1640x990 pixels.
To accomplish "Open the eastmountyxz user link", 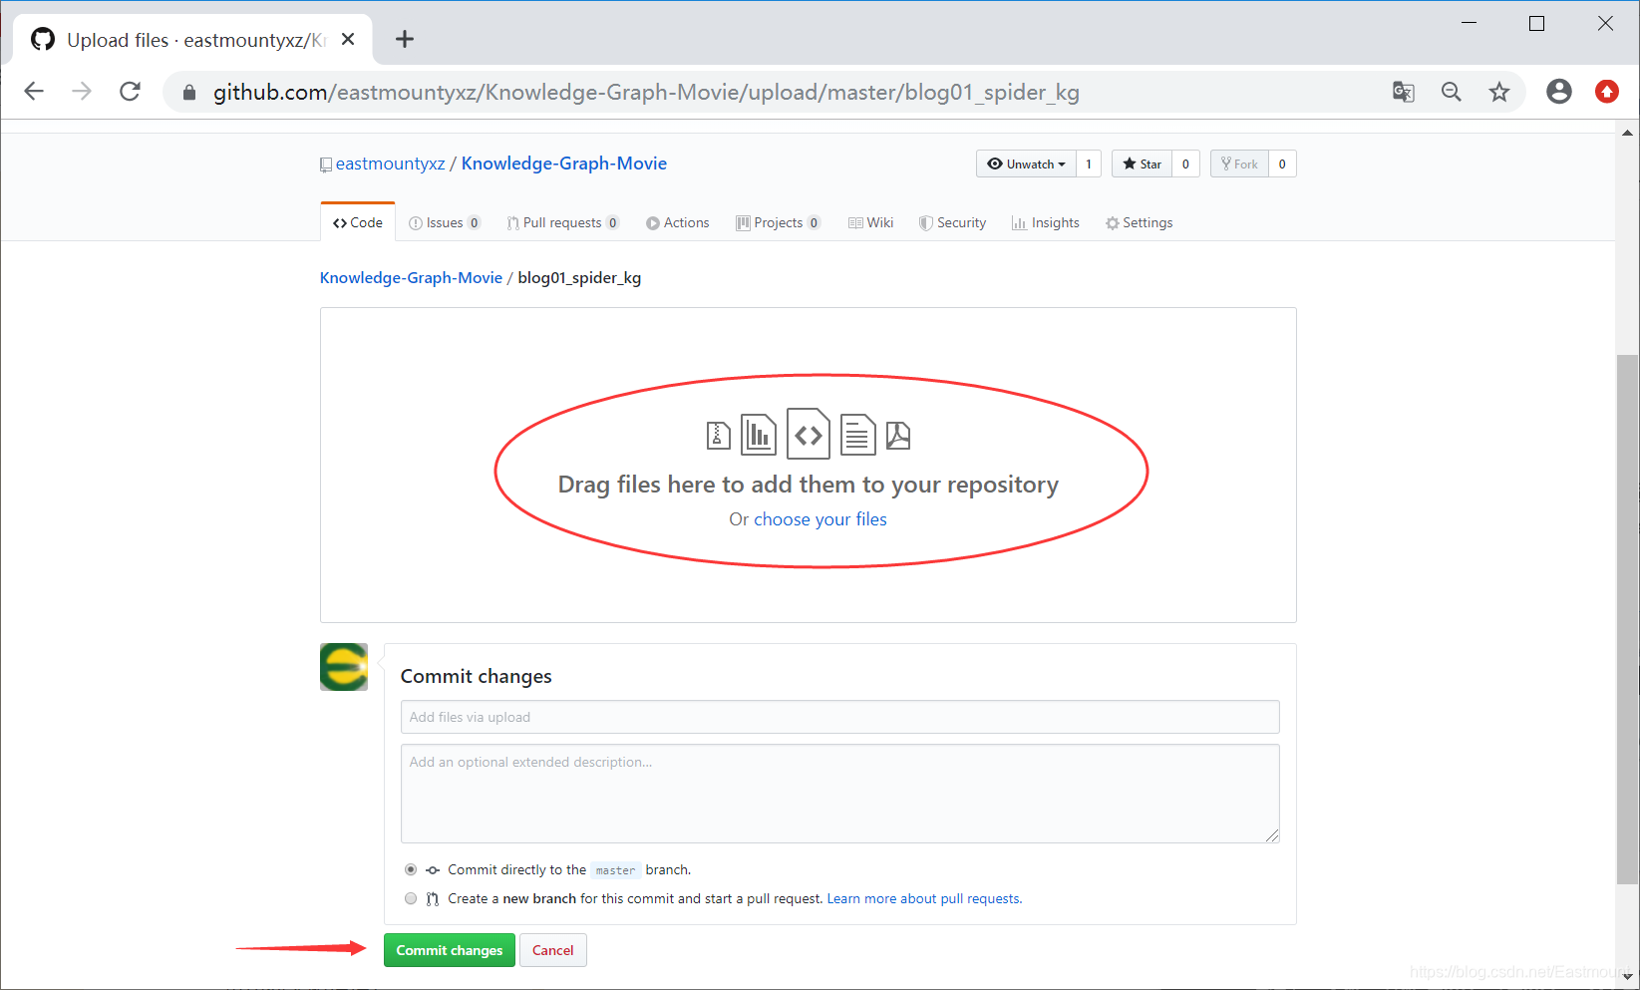I will click(390, 164).
